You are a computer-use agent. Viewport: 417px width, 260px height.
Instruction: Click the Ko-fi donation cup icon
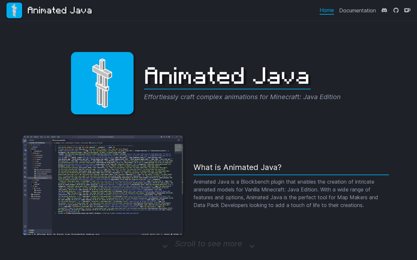(x=407, y=10)
